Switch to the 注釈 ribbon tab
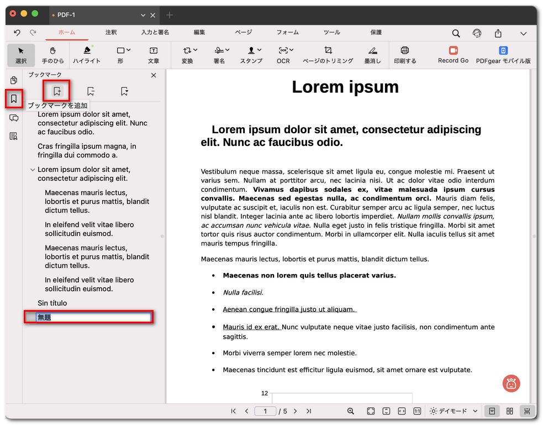 tap(111, 33)
